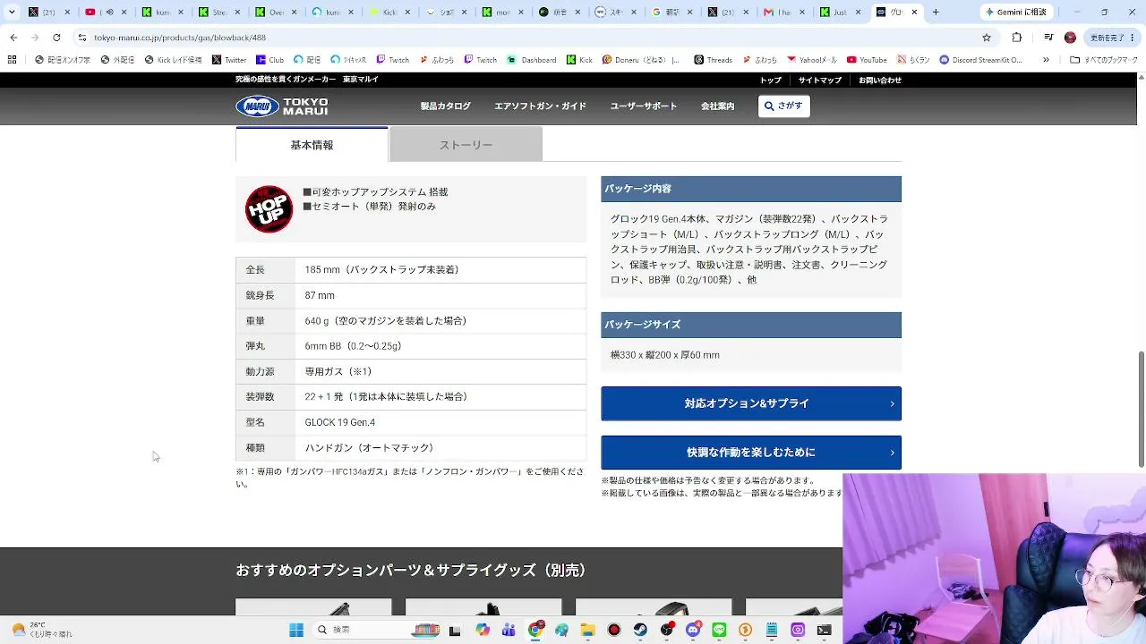Click the 横330 x 縦200 x 厚60 mm text
1146x644 pixels.
click(x=665, y=355)
